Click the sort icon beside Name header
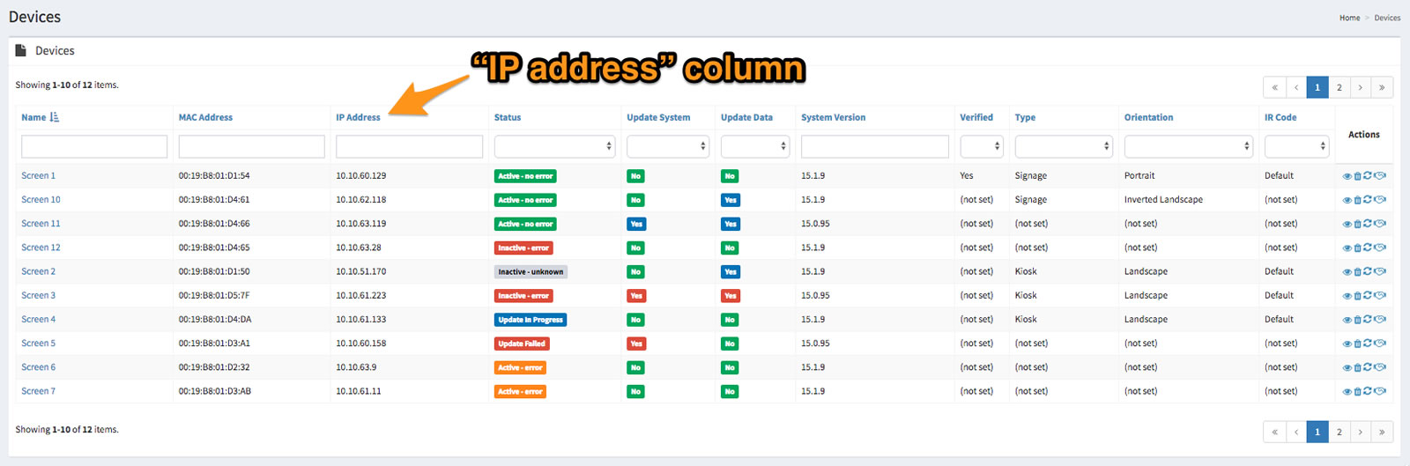This screenshot has width=1410, height=466. click(55, 117)
